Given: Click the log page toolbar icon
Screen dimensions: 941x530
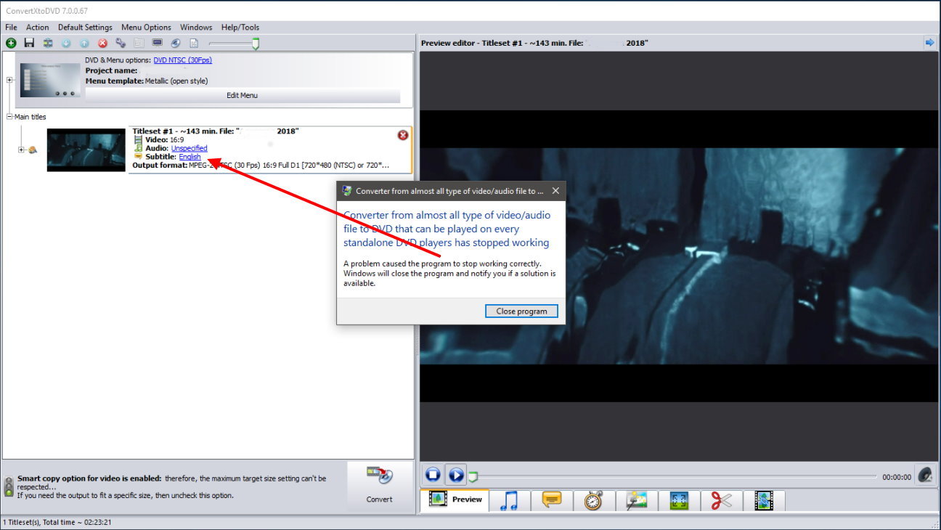Looking at the screenshot, I should tap(194, 44).
